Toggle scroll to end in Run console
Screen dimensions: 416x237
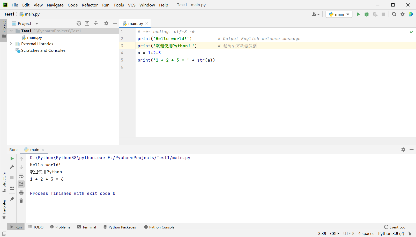21,184
